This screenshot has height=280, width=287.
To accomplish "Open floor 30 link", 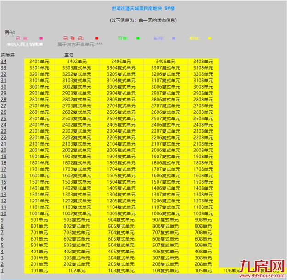I will [x=4, y=87].
